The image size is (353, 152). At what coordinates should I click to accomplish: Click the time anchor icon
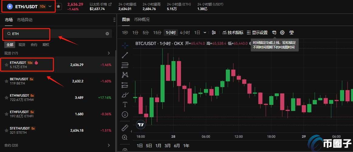coord(274,33)
